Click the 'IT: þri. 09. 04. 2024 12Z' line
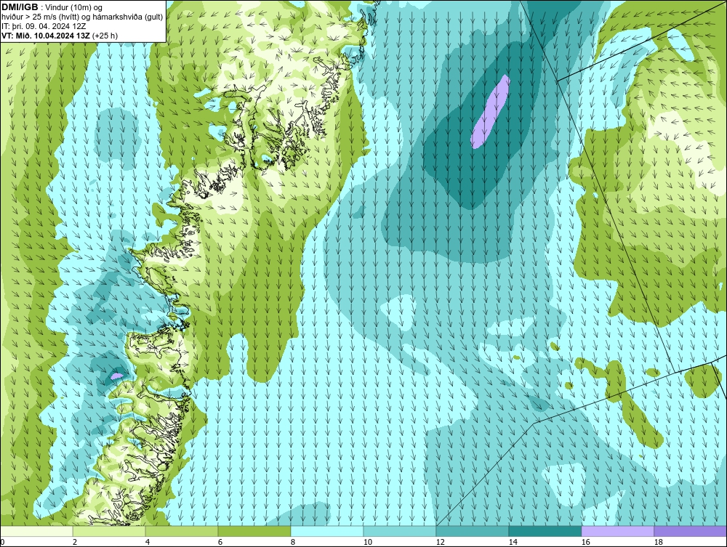727x547 pixels. [x=44, y=26]
